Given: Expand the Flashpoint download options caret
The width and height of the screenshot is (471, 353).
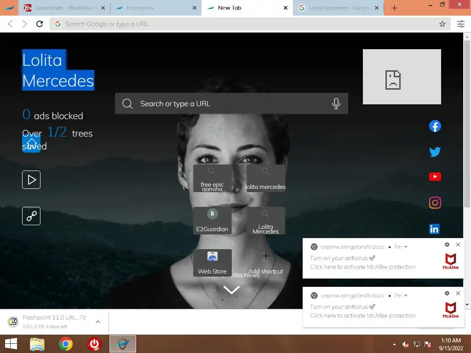Looking at the screenshot, I should coord(98,322).
